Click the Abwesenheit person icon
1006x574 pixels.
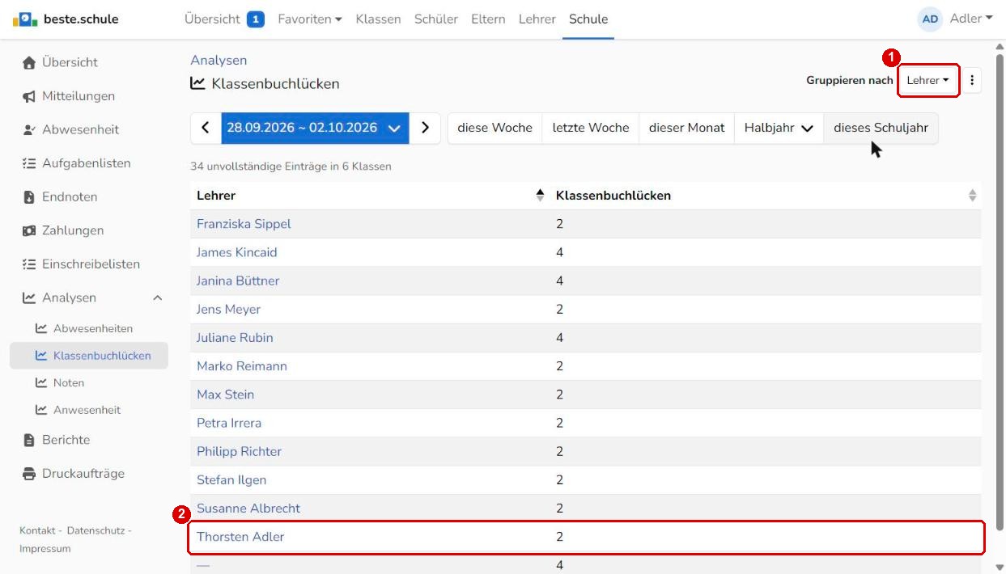[29, 129]
